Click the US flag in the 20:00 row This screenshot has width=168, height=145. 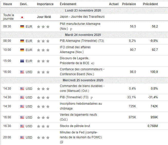click(22, 138)
